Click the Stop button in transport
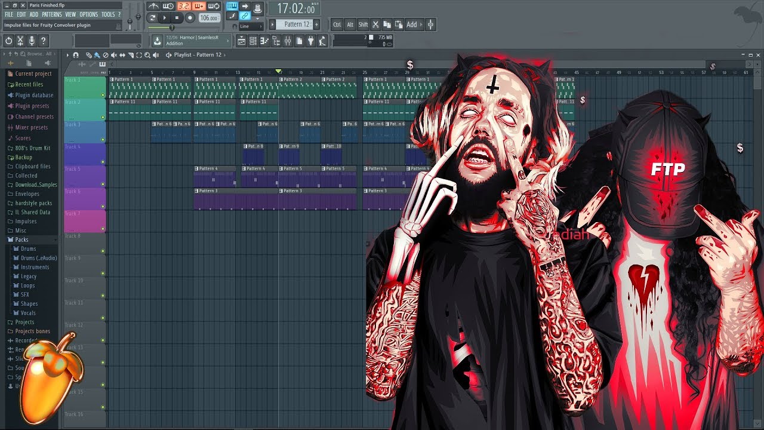764x430 pixels. click(x=177, y=18)
